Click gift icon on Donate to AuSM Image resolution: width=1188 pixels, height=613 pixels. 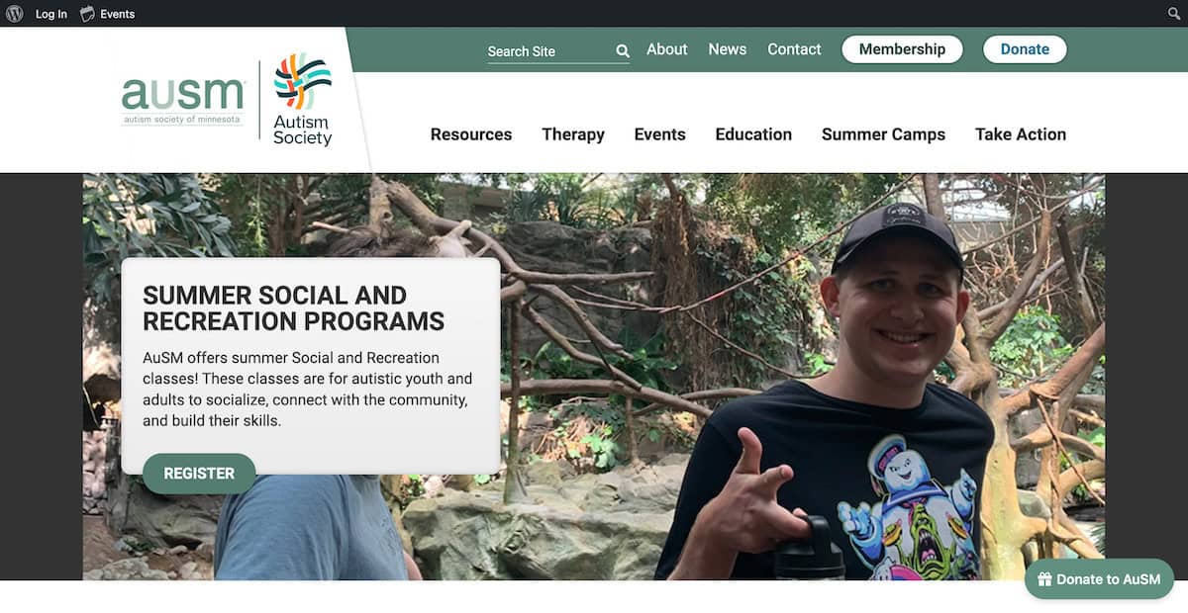click(x=1043, y=579)
